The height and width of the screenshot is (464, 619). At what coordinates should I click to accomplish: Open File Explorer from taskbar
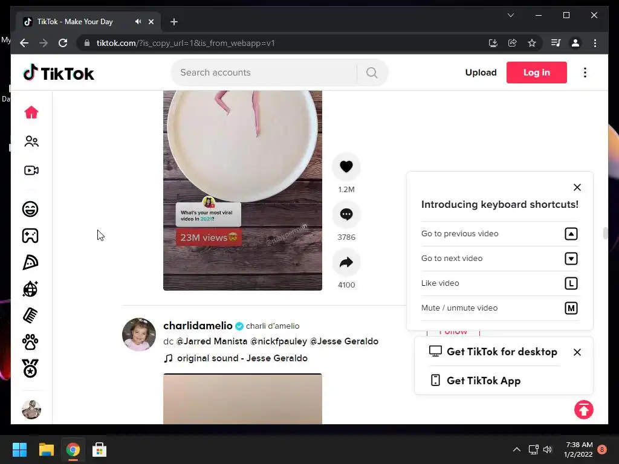click(x=46, y=449)
